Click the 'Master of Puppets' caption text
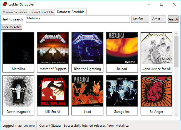 [53, 69]
